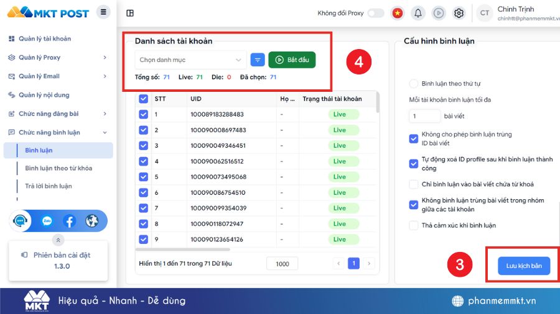Open settings gear icon
The height and width of the screenshot is (314, 560).
[459, 13]
